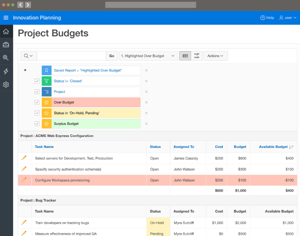Sort by the Task Name column header

44,147
